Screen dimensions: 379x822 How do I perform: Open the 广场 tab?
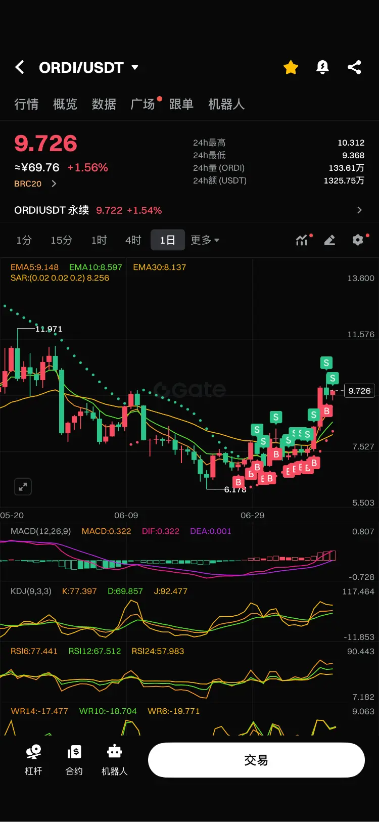[143, 104]
